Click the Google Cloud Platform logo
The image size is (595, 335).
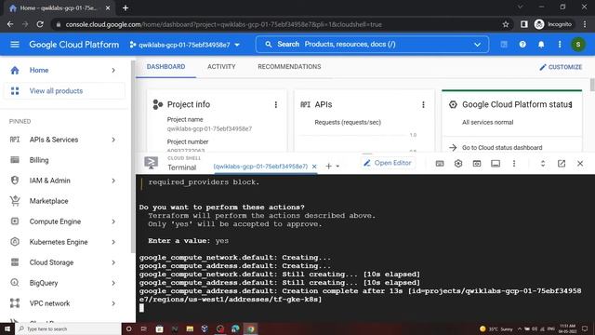click(x=74, y=45)
